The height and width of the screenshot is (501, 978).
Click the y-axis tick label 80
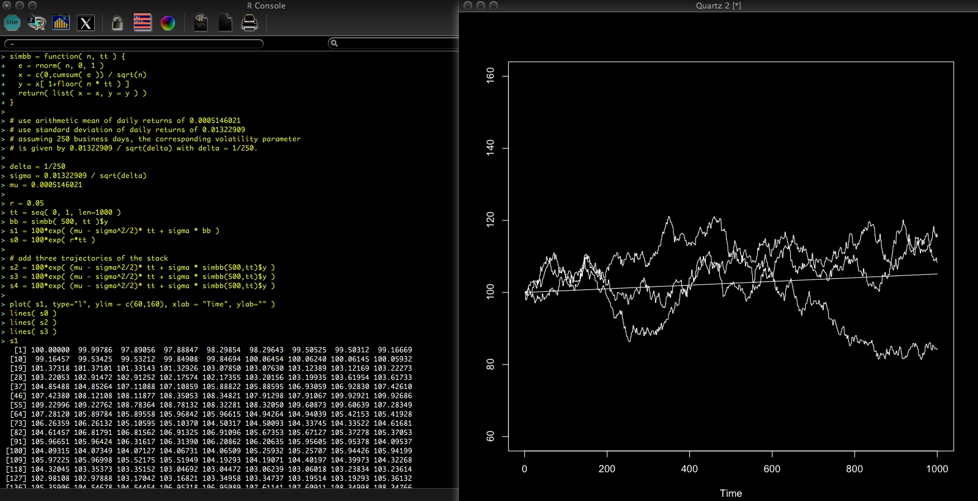pyautogui.click(x=490, y=365)
